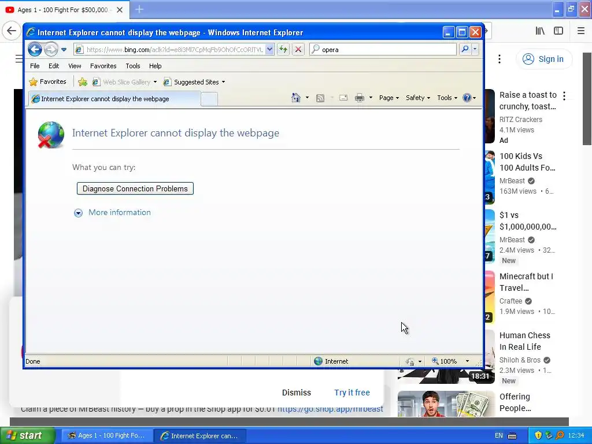Click the Internet Explorer Forward arrow button
The height and width of the screenshot is (444, 592).
(x=51, y=49)
